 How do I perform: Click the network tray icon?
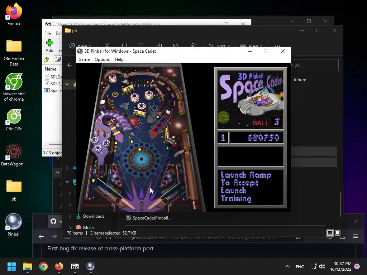(313, 266)
